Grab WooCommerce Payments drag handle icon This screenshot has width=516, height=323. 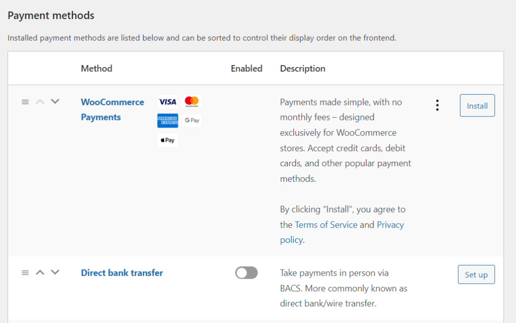(25, 102)
